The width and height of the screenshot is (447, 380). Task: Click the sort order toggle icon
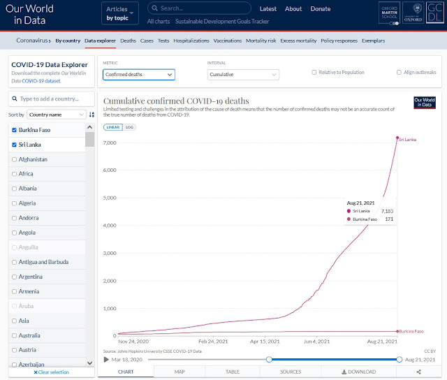[x=91, y=115]
